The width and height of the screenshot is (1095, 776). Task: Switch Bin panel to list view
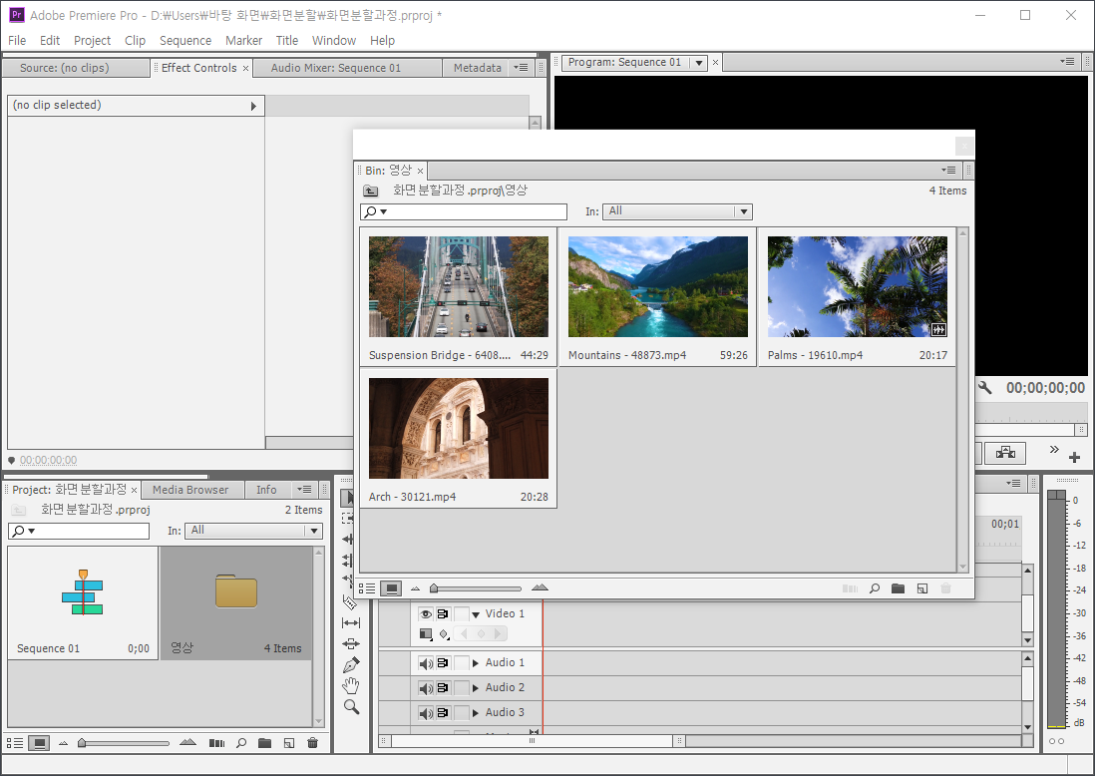coord(367,588)
